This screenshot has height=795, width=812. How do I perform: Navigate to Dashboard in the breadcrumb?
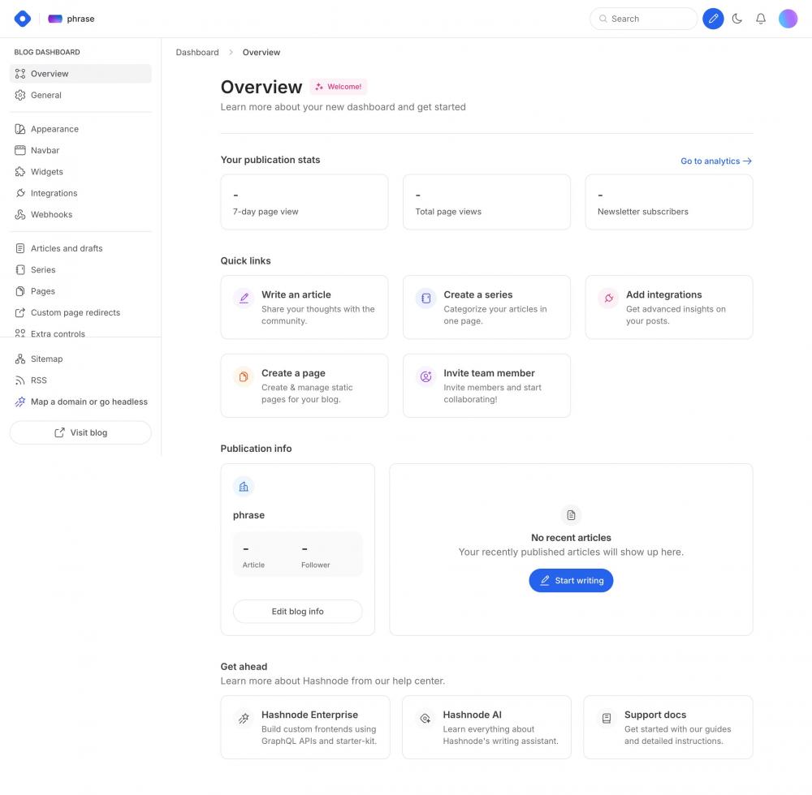tap(197, 53)
